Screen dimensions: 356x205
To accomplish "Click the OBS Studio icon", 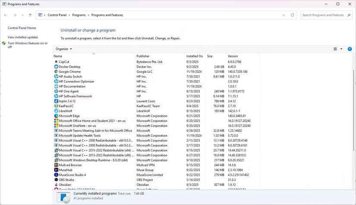I will coord(56,180).
